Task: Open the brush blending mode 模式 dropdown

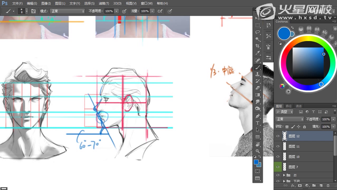Action: coord(67,11)
